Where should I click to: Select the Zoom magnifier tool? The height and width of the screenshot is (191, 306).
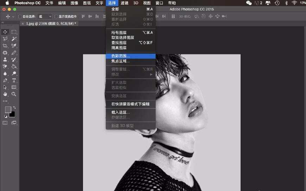14,94
